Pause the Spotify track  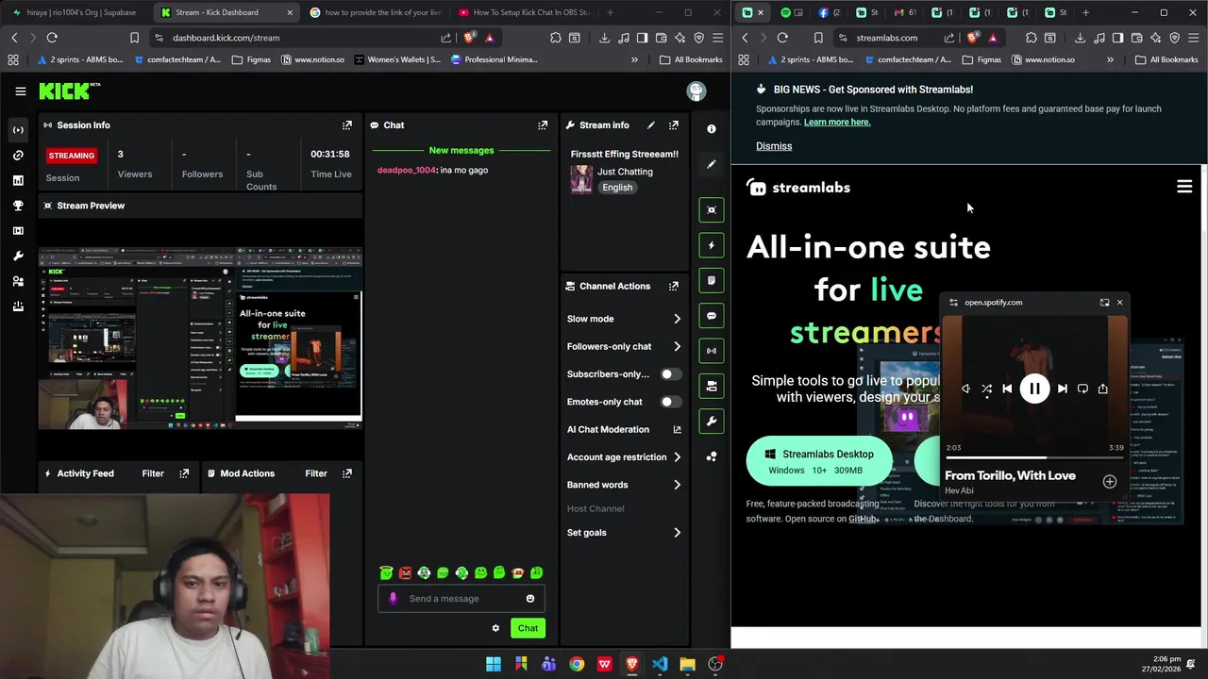(1034, 389)
